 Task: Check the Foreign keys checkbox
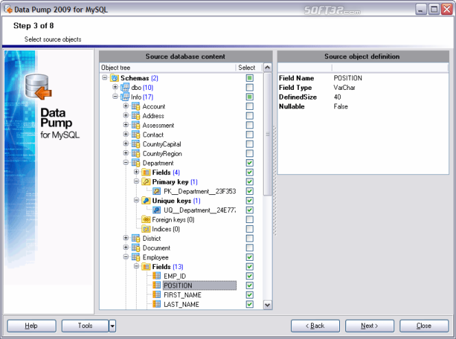tap(249, 220)
